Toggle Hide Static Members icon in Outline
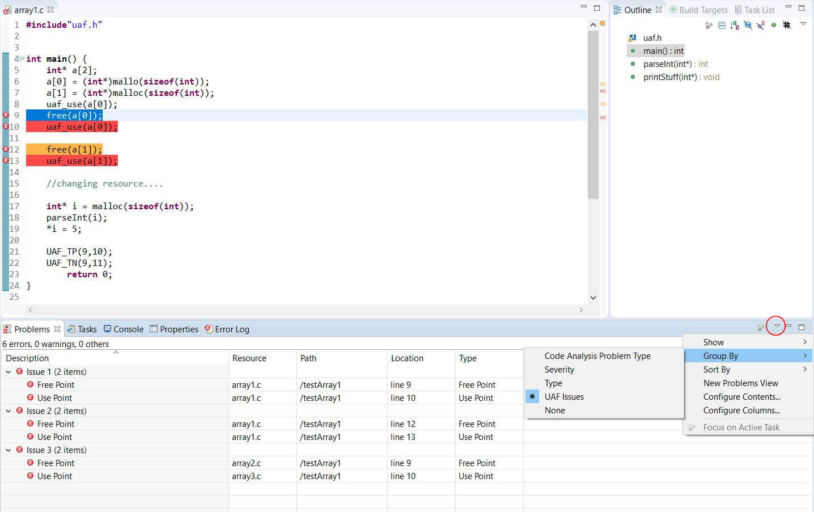Image resolution: width=814 pixels, height=512 pixels. (761, 25)
